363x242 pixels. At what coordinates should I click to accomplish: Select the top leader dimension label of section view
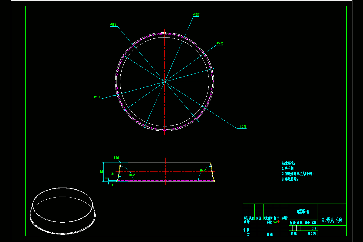[x=116, y=158]
